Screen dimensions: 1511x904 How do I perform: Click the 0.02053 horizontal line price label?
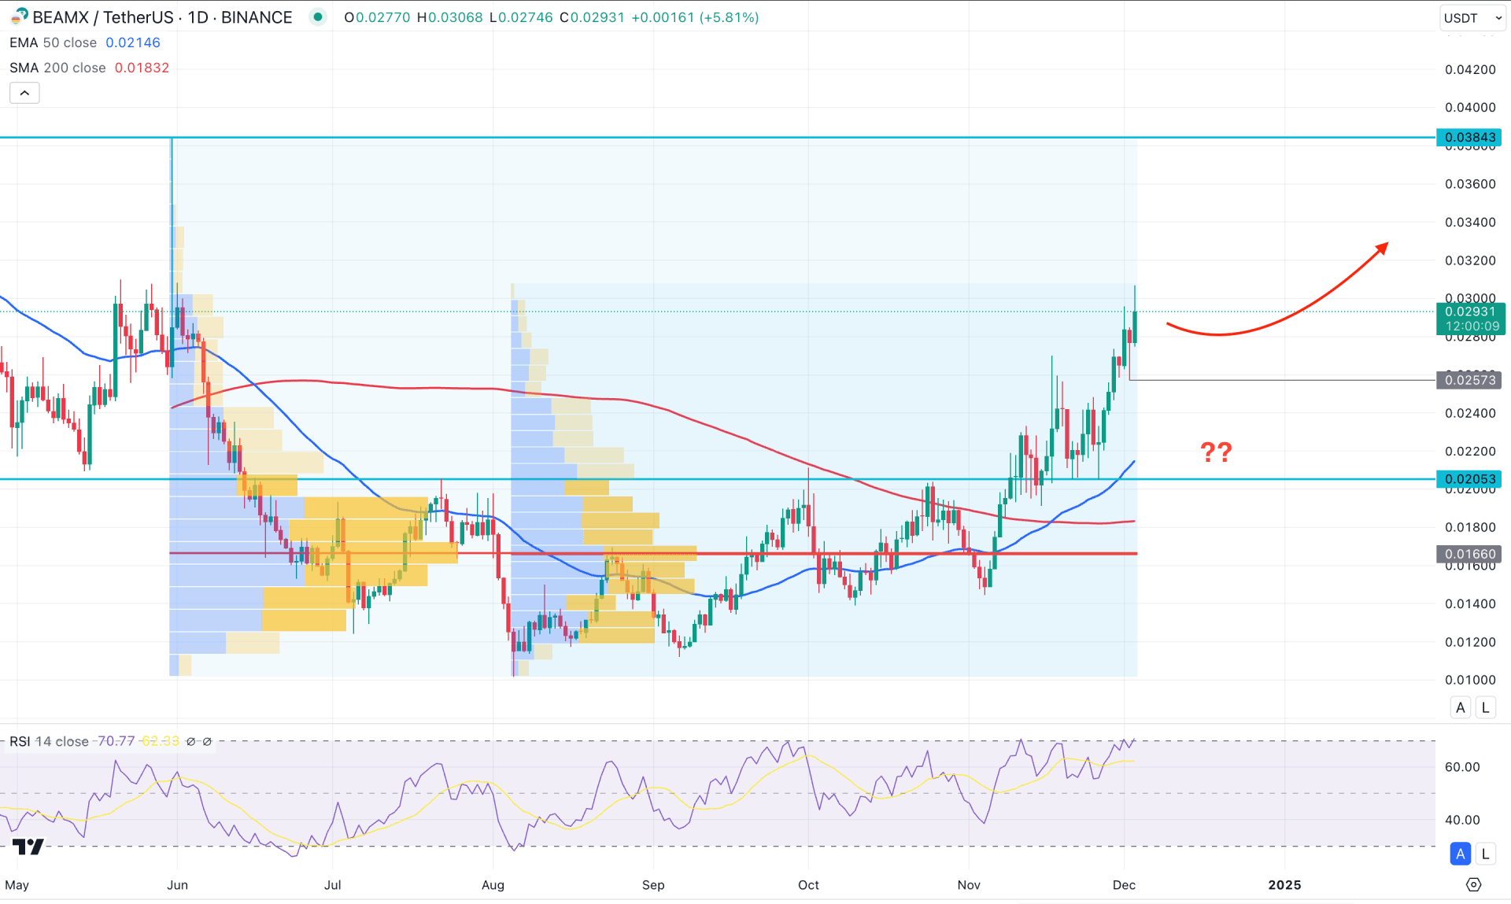[1469, 478]
